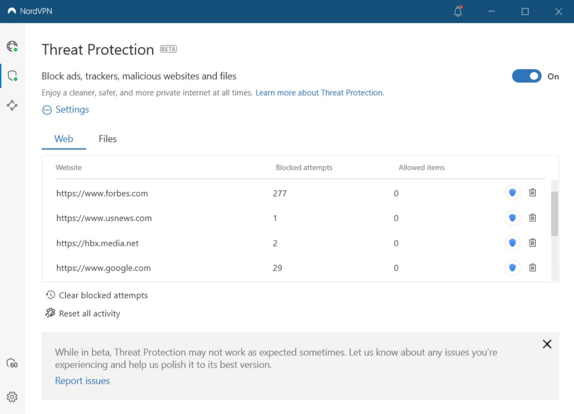Click the 277 blocked attempts value

click(279, 194)
